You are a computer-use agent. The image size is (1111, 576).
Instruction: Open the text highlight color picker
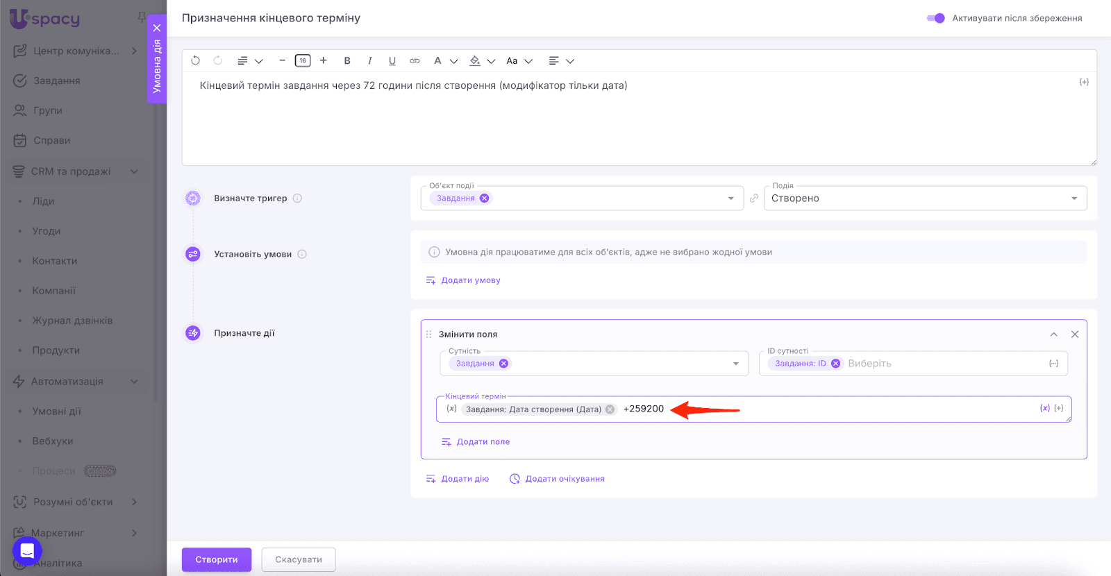[x=476, y=61]
